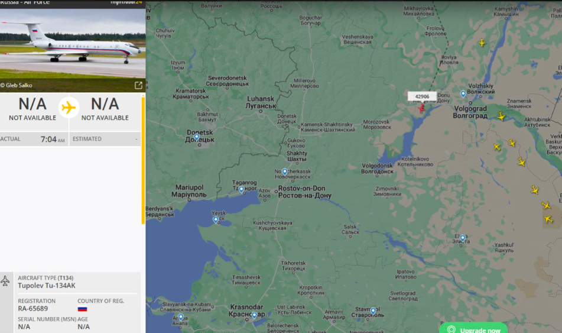Click the aircraft type plane icon in details
The image size is (562, 333).
coord(5,280)
